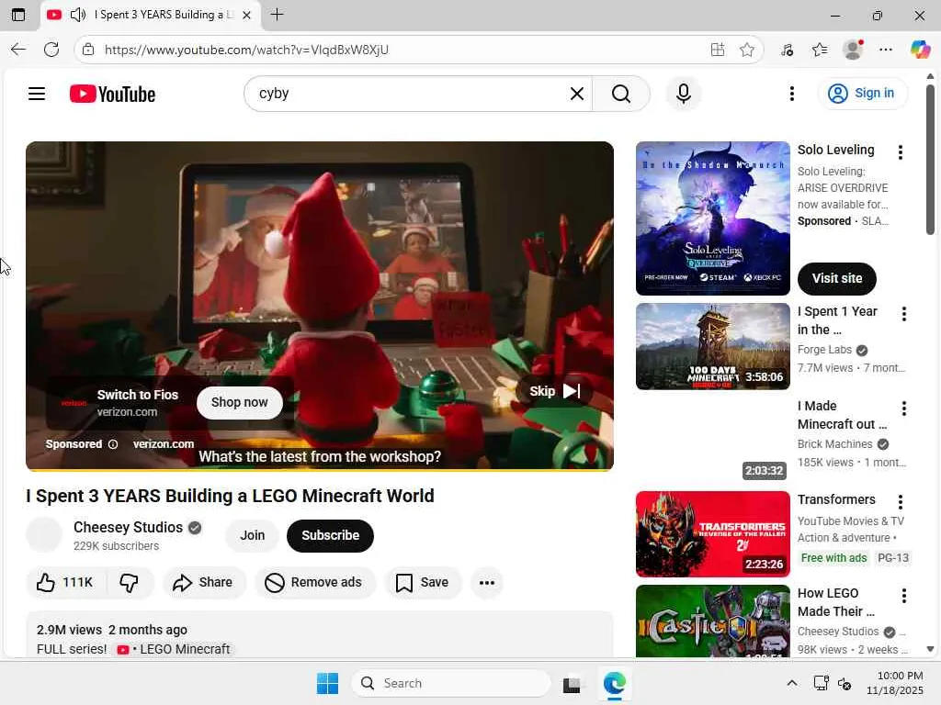
Task: Join the Cheesey Studios channel membership
Action: click(252, 535)
